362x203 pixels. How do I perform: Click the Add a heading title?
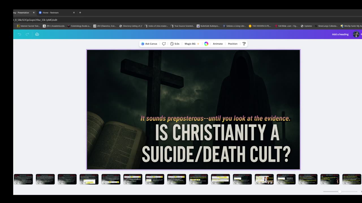(340, 34)
